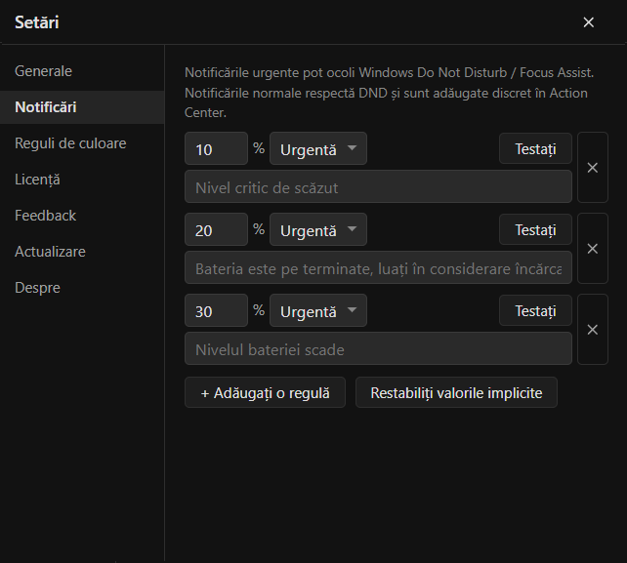Close the Setări dialog

pos(588,22)
